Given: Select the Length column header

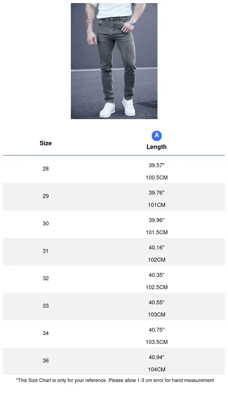Looking at the screenshot, I should (157, 147).
